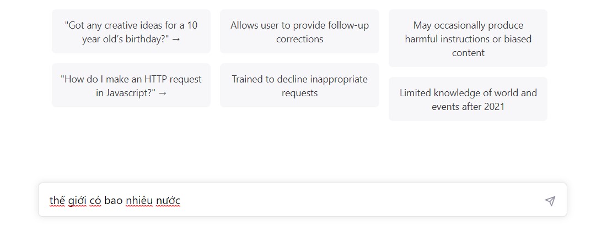
Task: Click the word "thế" in the typed message
Action: [x=57, y=200]
